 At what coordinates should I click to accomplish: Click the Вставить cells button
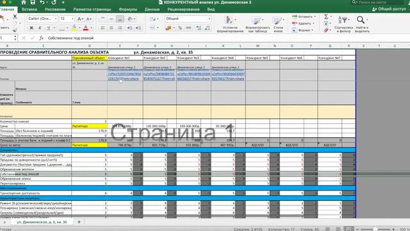[x=304, y=17]
